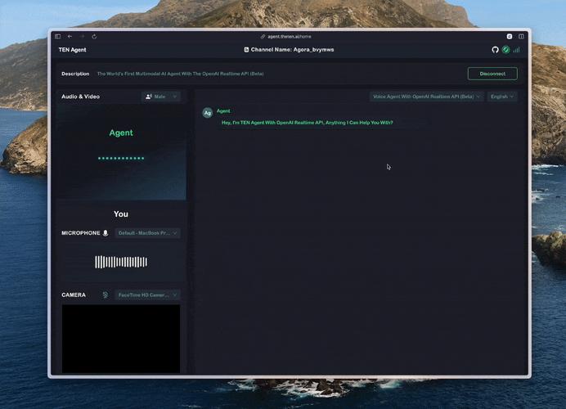The width and height of the screenshot is (566, 409).
Task: Open the Voice Agent With OpenAI Realtime API dropdown
Action: [x=426, y=97]
